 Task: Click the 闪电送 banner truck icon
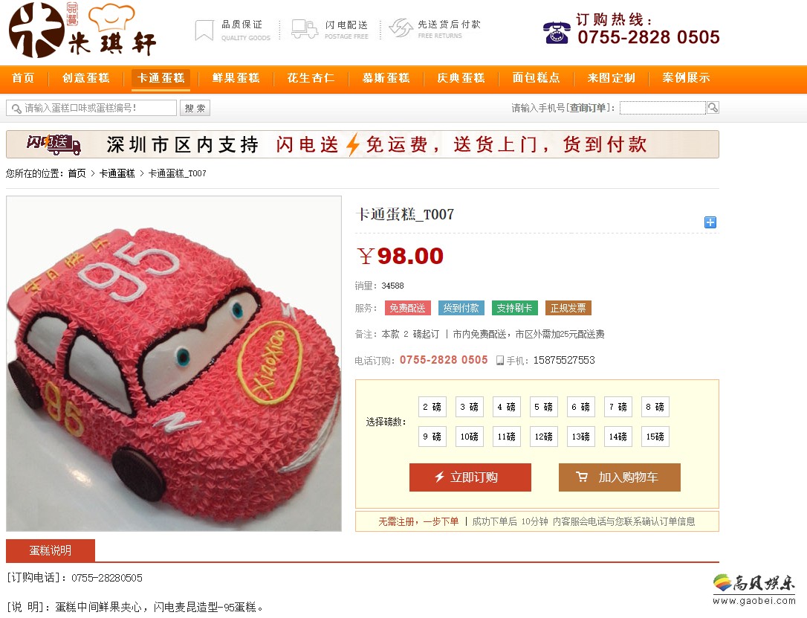[54, 144]
